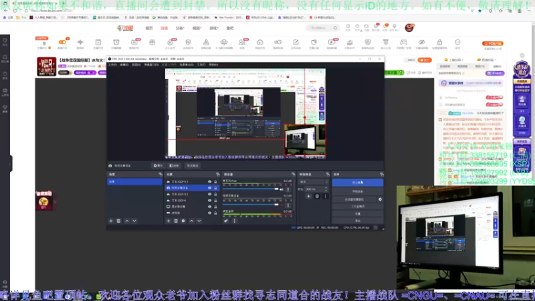This screenshot has width=535, height=301.
Task: Open the virtual camera settings gear
Action: pyautogui.click(x=380, y=199)
